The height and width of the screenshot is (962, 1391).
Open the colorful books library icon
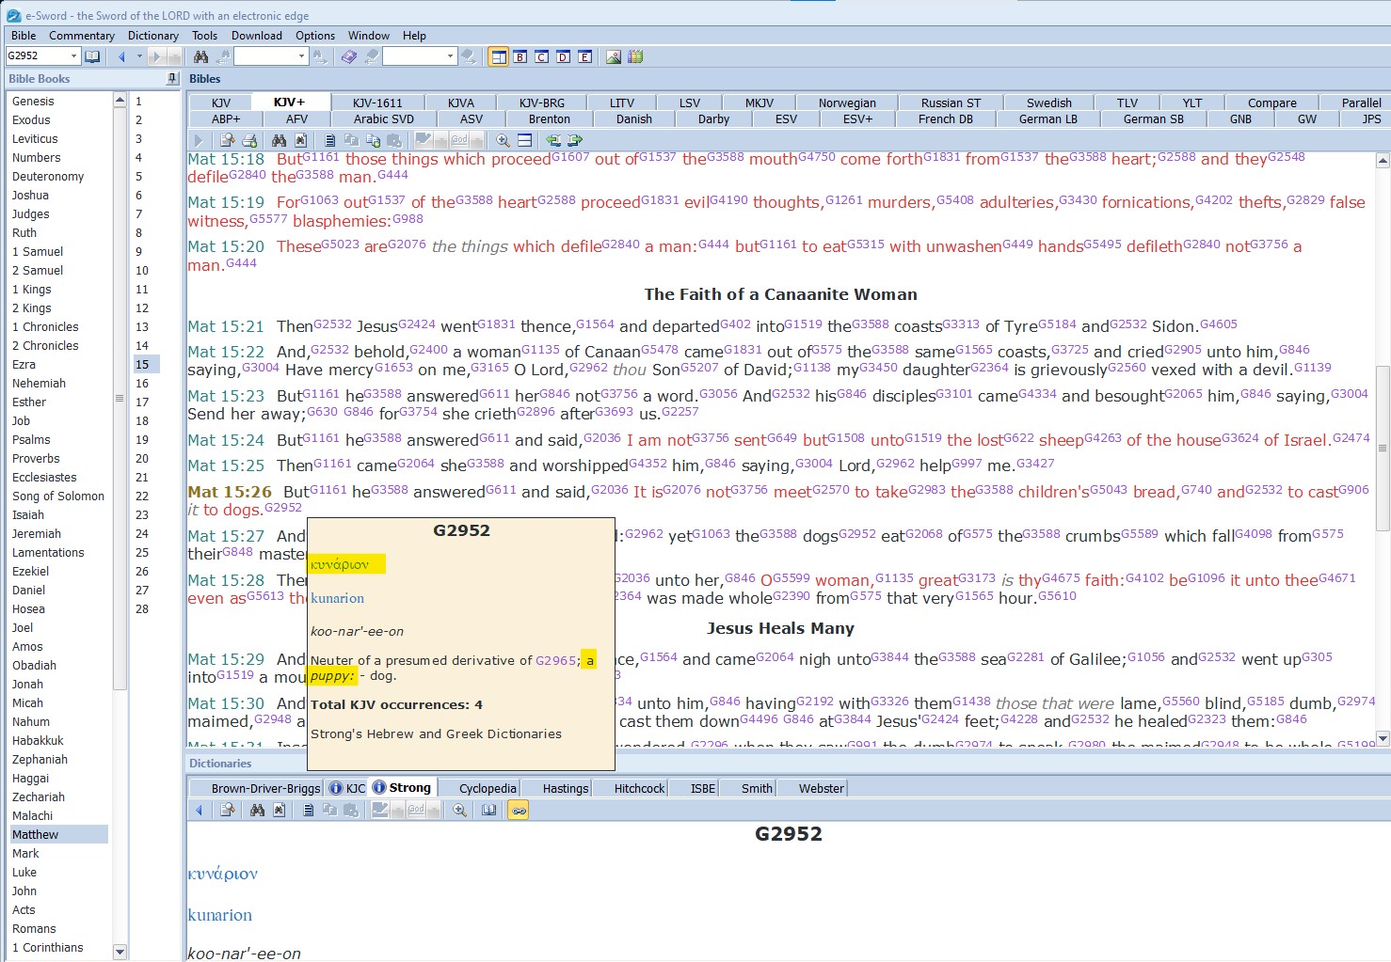[x=635, y=56]
